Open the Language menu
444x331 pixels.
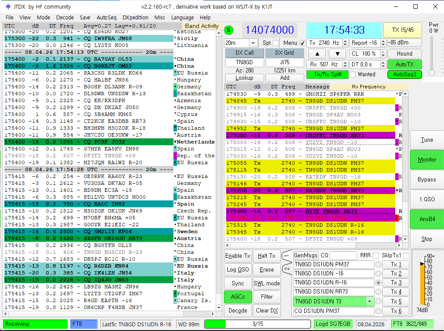pyautogui.click(x=183, y=18)
